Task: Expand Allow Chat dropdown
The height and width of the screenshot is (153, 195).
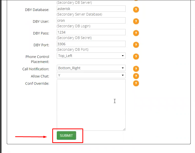Action: click(91, 75)
